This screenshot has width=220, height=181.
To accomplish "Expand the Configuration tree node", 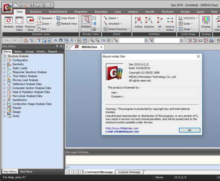I will click(x=4, y=60).
